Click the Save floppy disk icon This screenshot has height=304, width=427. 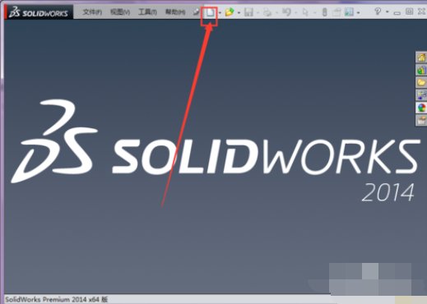pyautogui.click(x=248, y=12)
